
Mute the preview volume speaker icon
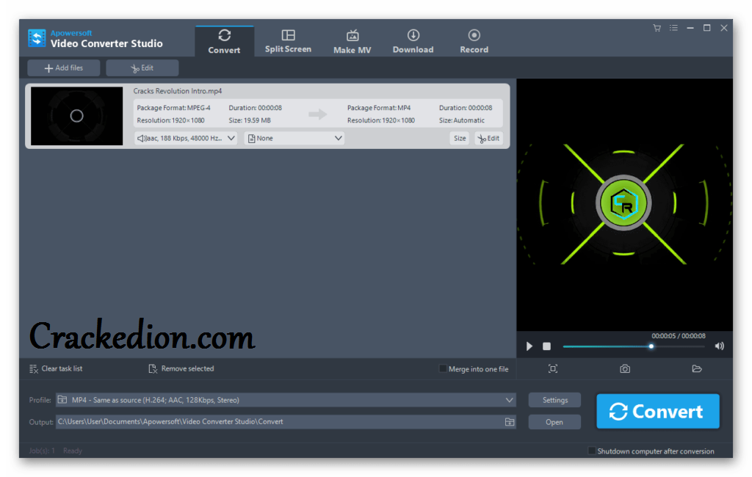(x=720, y=346)
